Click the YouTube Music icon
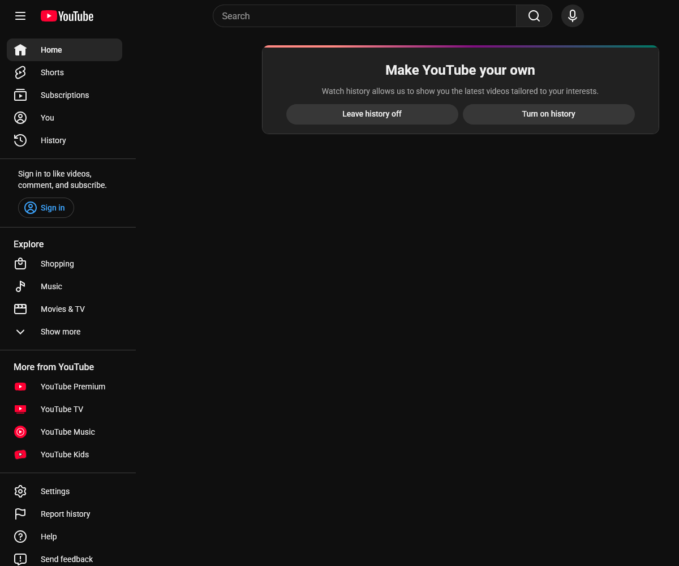 click(20, 432)
